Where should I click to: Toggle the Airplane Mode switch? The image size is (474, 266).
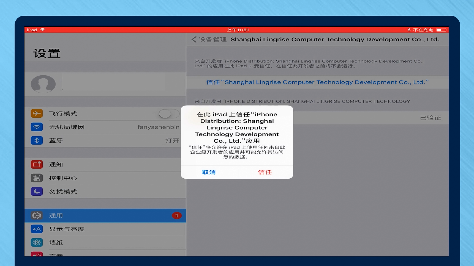point(169,113)
